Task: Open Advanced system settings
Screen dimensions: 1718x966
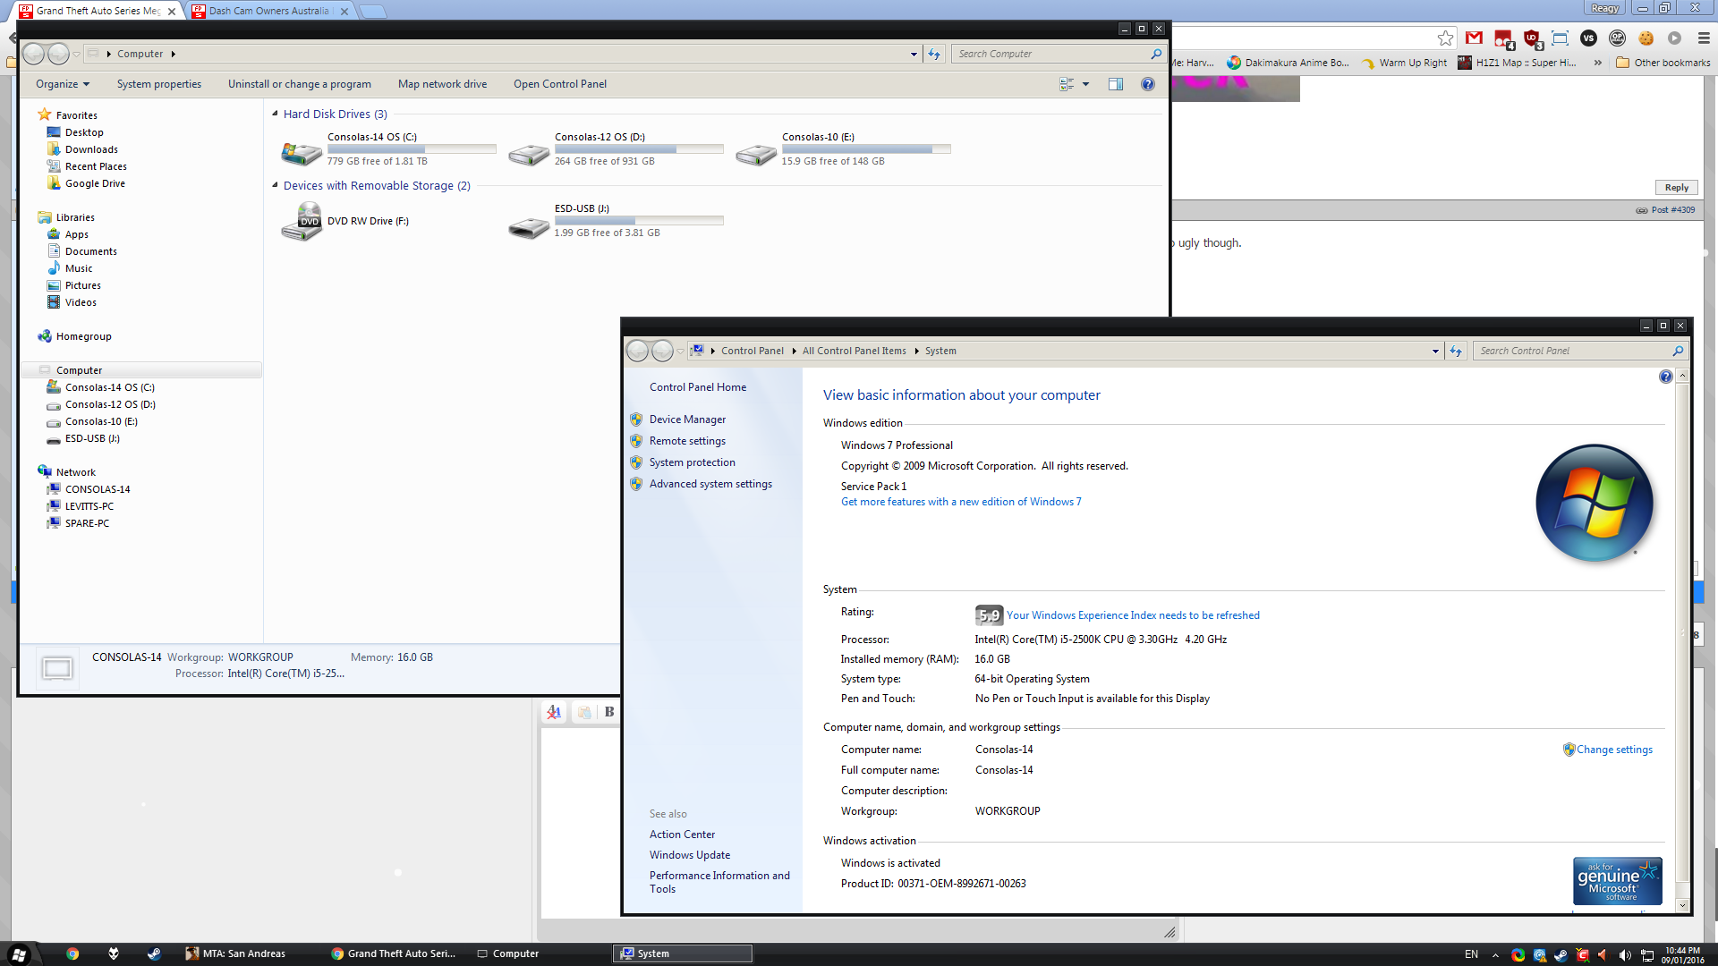Action: point(710,484)
